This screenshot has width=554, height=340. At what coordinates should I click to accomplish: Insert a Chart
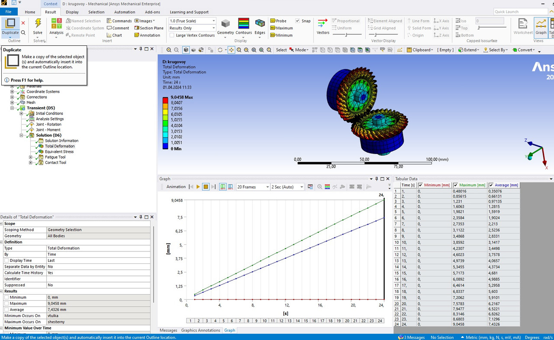pos(114,35)
